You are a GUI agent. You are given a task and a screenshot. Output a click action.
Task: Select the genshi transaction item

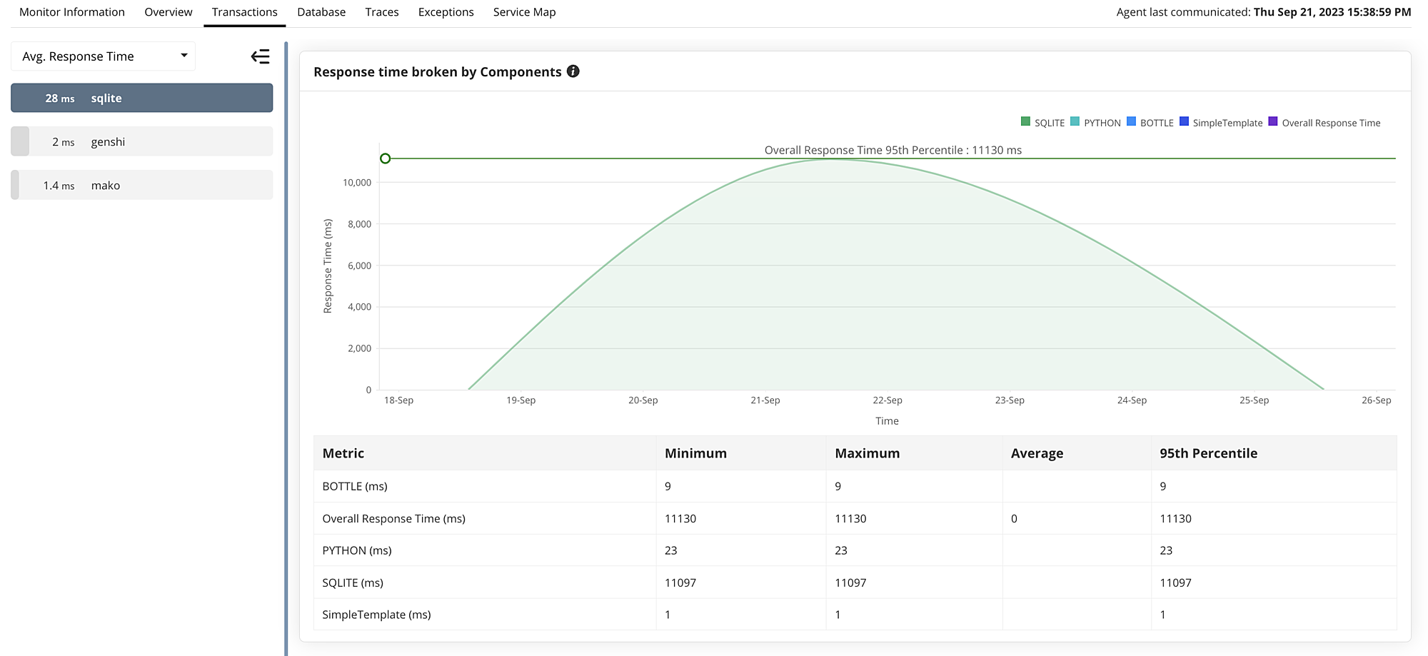click(141, 142)
